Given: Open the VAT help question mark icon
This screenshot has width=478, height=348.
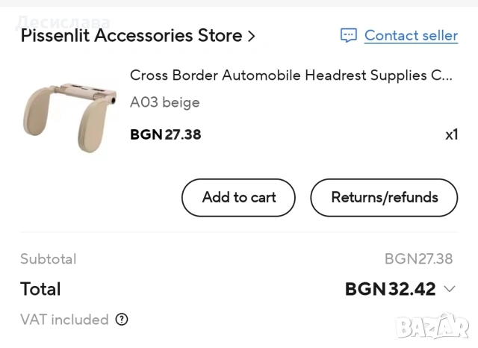Looking at the screenshot, I should point(122,320).
